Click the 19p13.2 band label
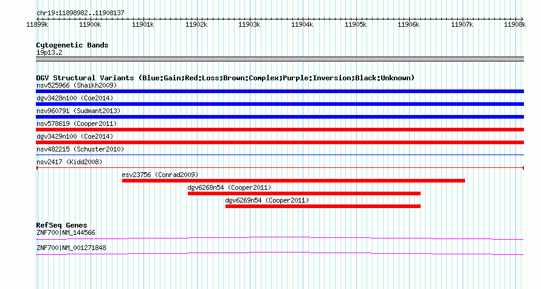 pyautogui.click(x=49, y=52)
